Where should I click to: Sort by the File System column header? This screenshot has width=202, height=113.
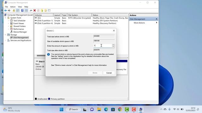point(79,15)
